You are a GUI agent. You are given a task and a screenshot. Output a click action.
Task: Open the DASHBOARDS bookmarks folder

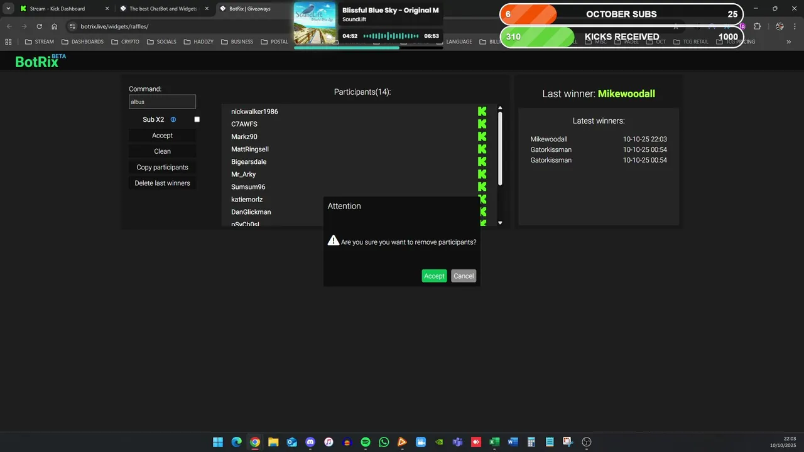(82, 41)
